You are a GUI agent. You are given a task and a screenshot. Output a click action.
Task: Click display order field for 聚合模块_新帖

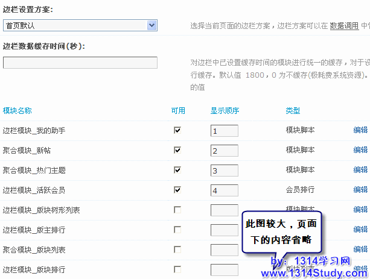pyautogui.click(x=224, y=151)
